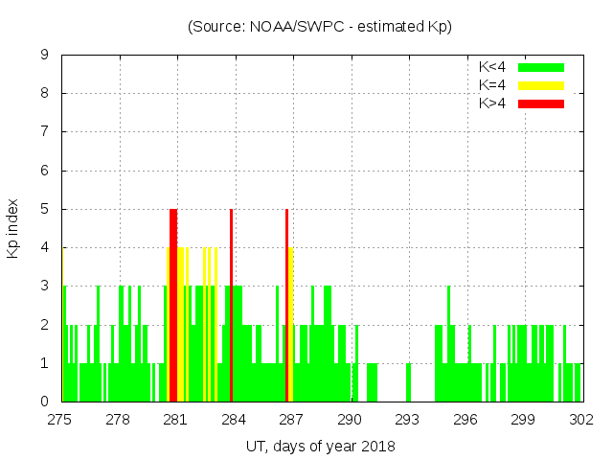Screen dimensions: 613x460
Task: Select the x-axis tick label 275
Action: pyautogui.click(x=60, y=419)
